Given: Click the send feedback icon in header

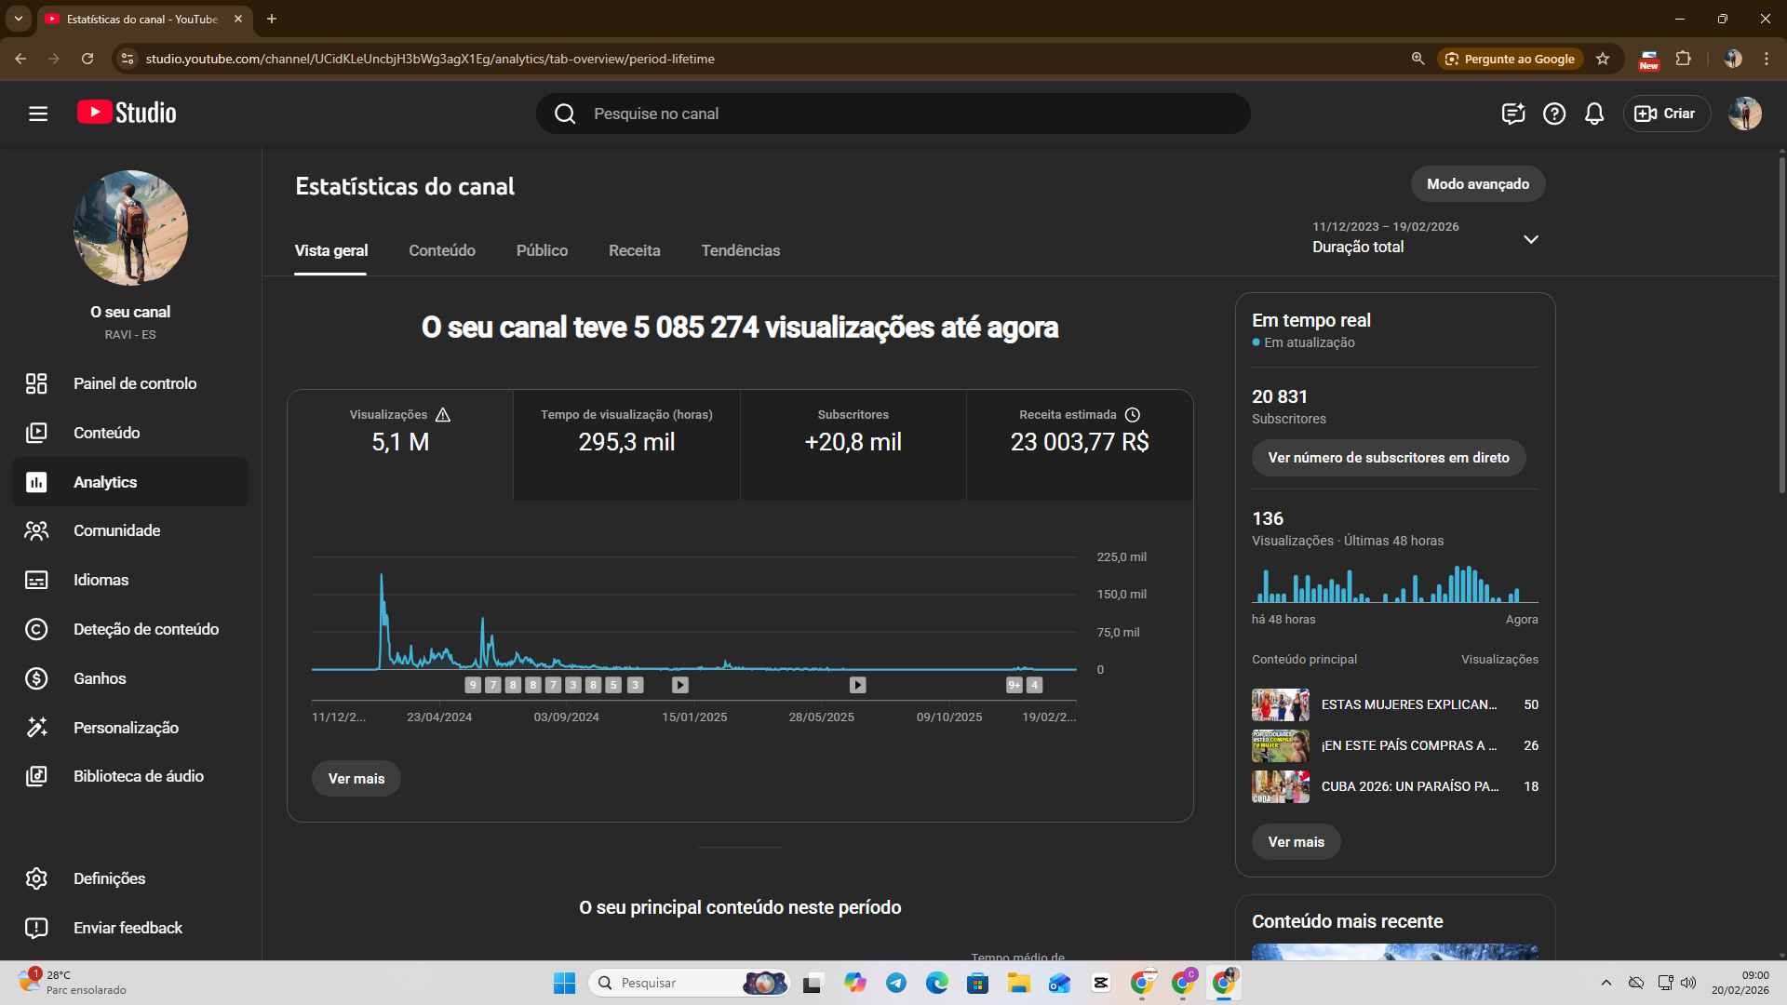Looking at the screenshot, I should pos(1512,114).
